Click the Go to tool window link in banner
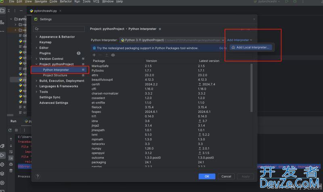The image size is (323, 192). 223,48
